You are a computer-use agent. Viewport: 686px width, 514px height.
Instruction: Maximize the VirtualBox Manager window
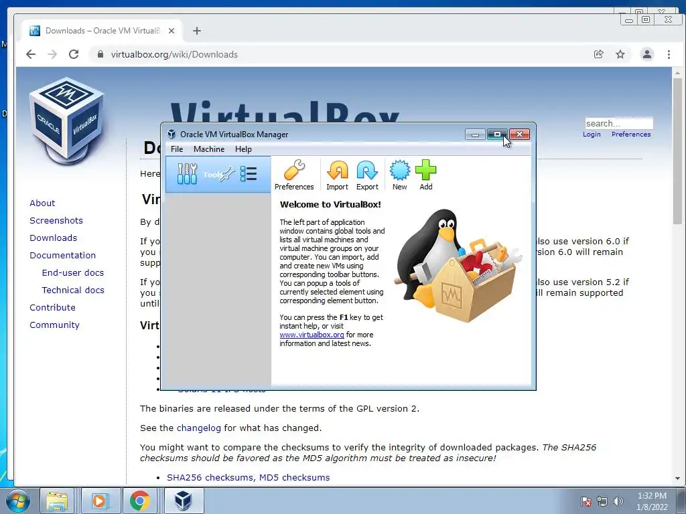497,134
